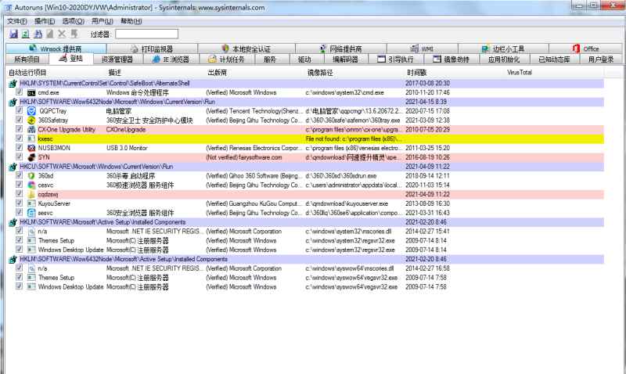626x374 pixels.
Task: Click the cqdzewj folder icon
Action: (x=31, y=194)
